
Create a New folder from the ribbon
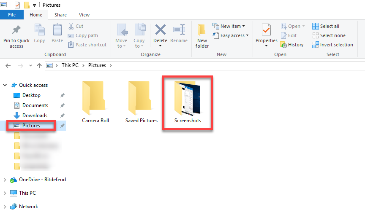tap(202, 31)
